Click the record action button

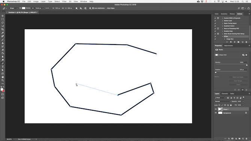(x=231, y=42)
